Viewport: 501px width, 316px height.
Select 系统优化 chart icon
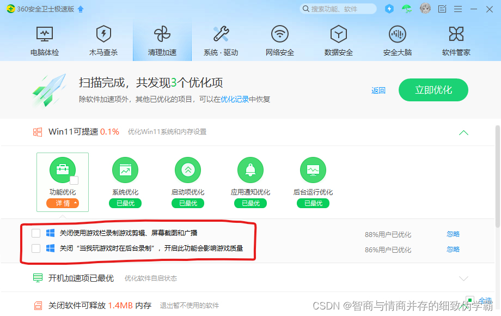[x=125, y=170]
